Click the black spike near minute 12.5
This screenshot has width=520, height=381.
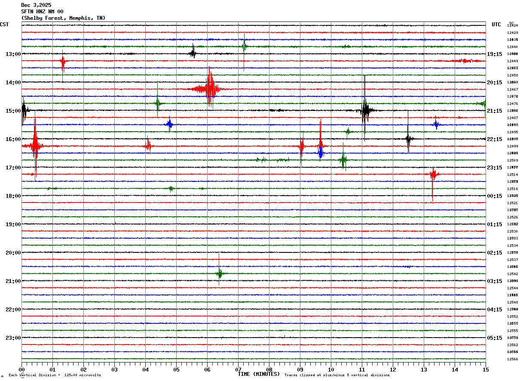[x=408, y=138]
